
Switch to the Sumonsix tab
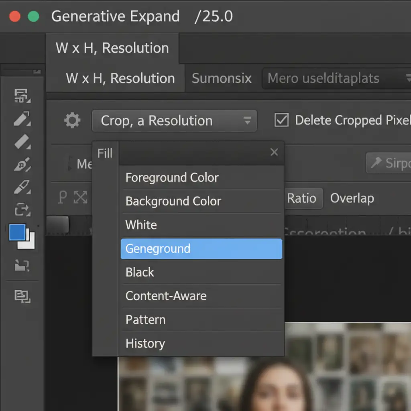222,78
